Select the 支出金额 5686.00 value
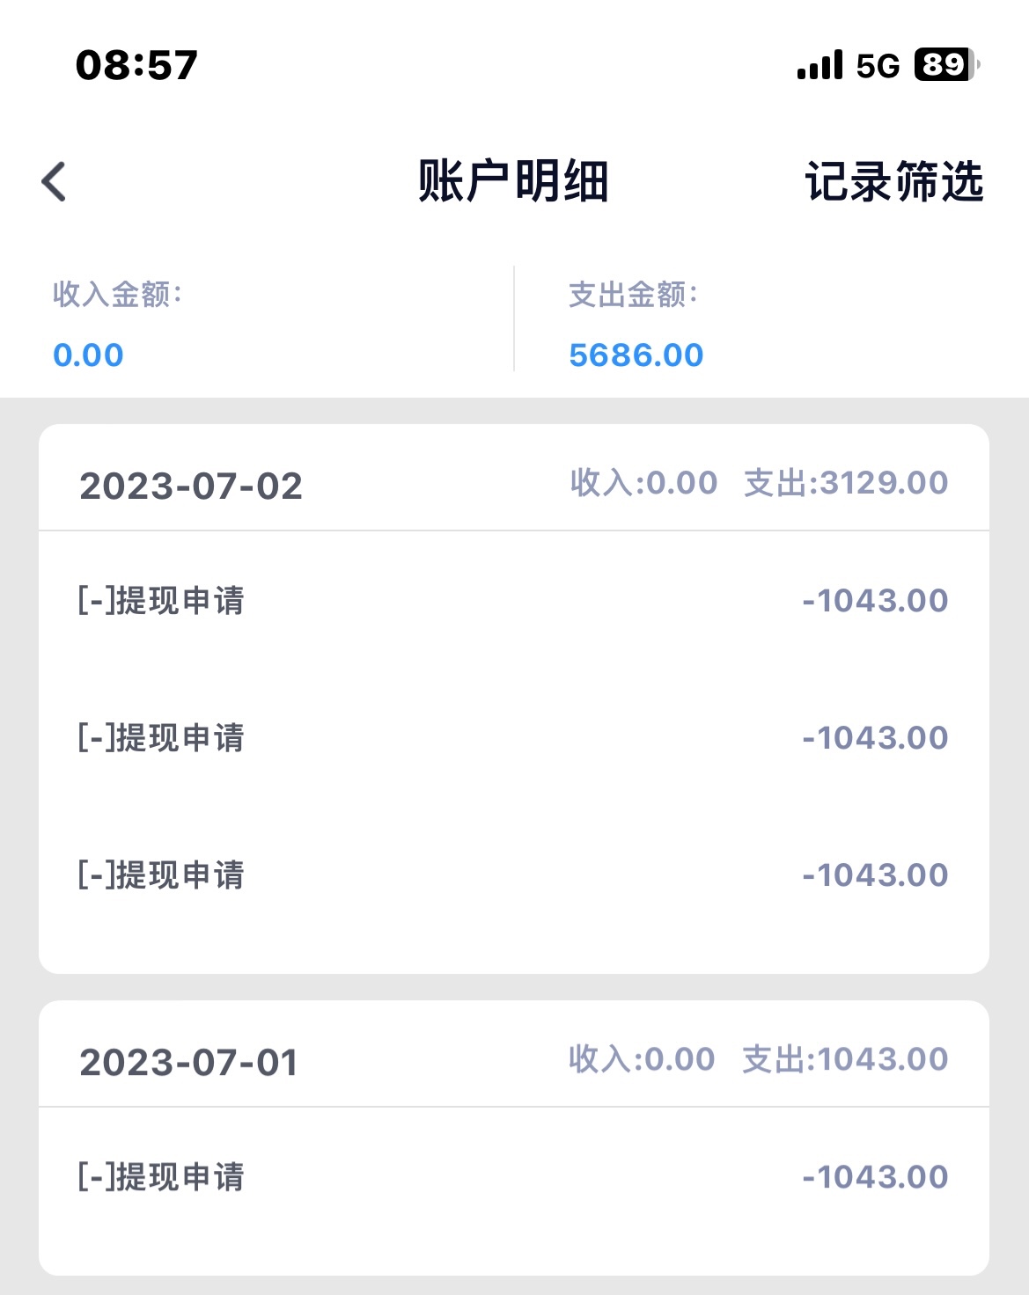Image resolution: width=1029 pixels, height=1295 pixels. coord(636,355)
